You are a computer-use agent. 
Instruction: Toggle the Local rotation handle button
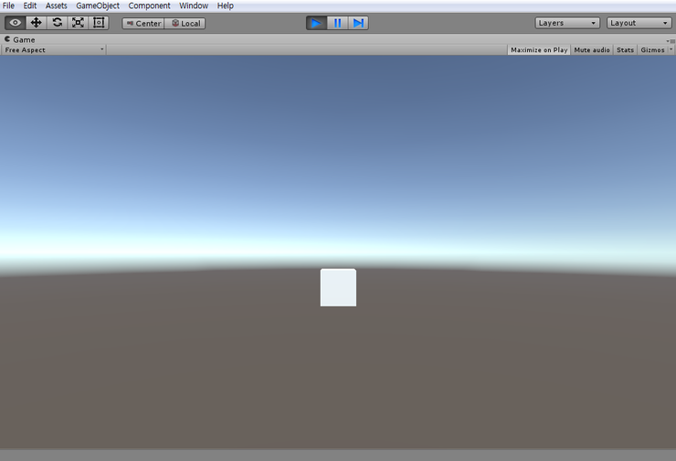(x=185, y=23)
